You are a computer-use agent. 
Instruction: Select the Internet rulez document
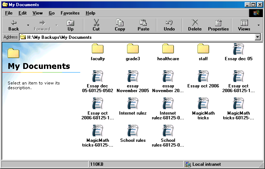(133, 106)
